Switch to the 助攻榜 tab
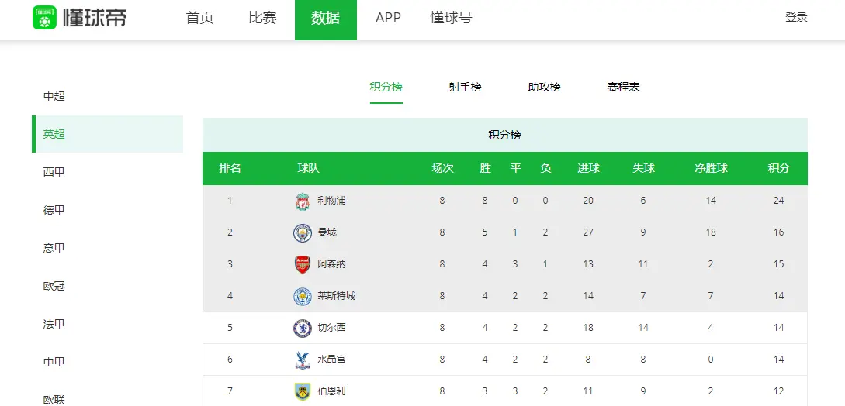 [x=544, y=88]
